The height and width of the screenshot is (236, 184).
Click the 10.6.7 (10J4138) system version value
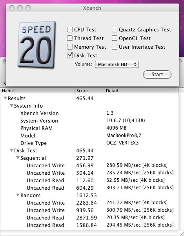pos(126,121)
